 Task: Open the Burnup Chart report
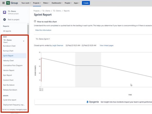click(x=8, y=51)
